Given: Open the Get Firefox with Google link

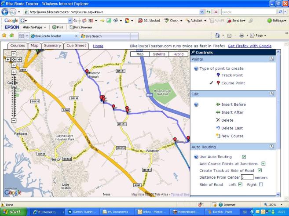Looking at the screenshot, I should tap(249, 46).
